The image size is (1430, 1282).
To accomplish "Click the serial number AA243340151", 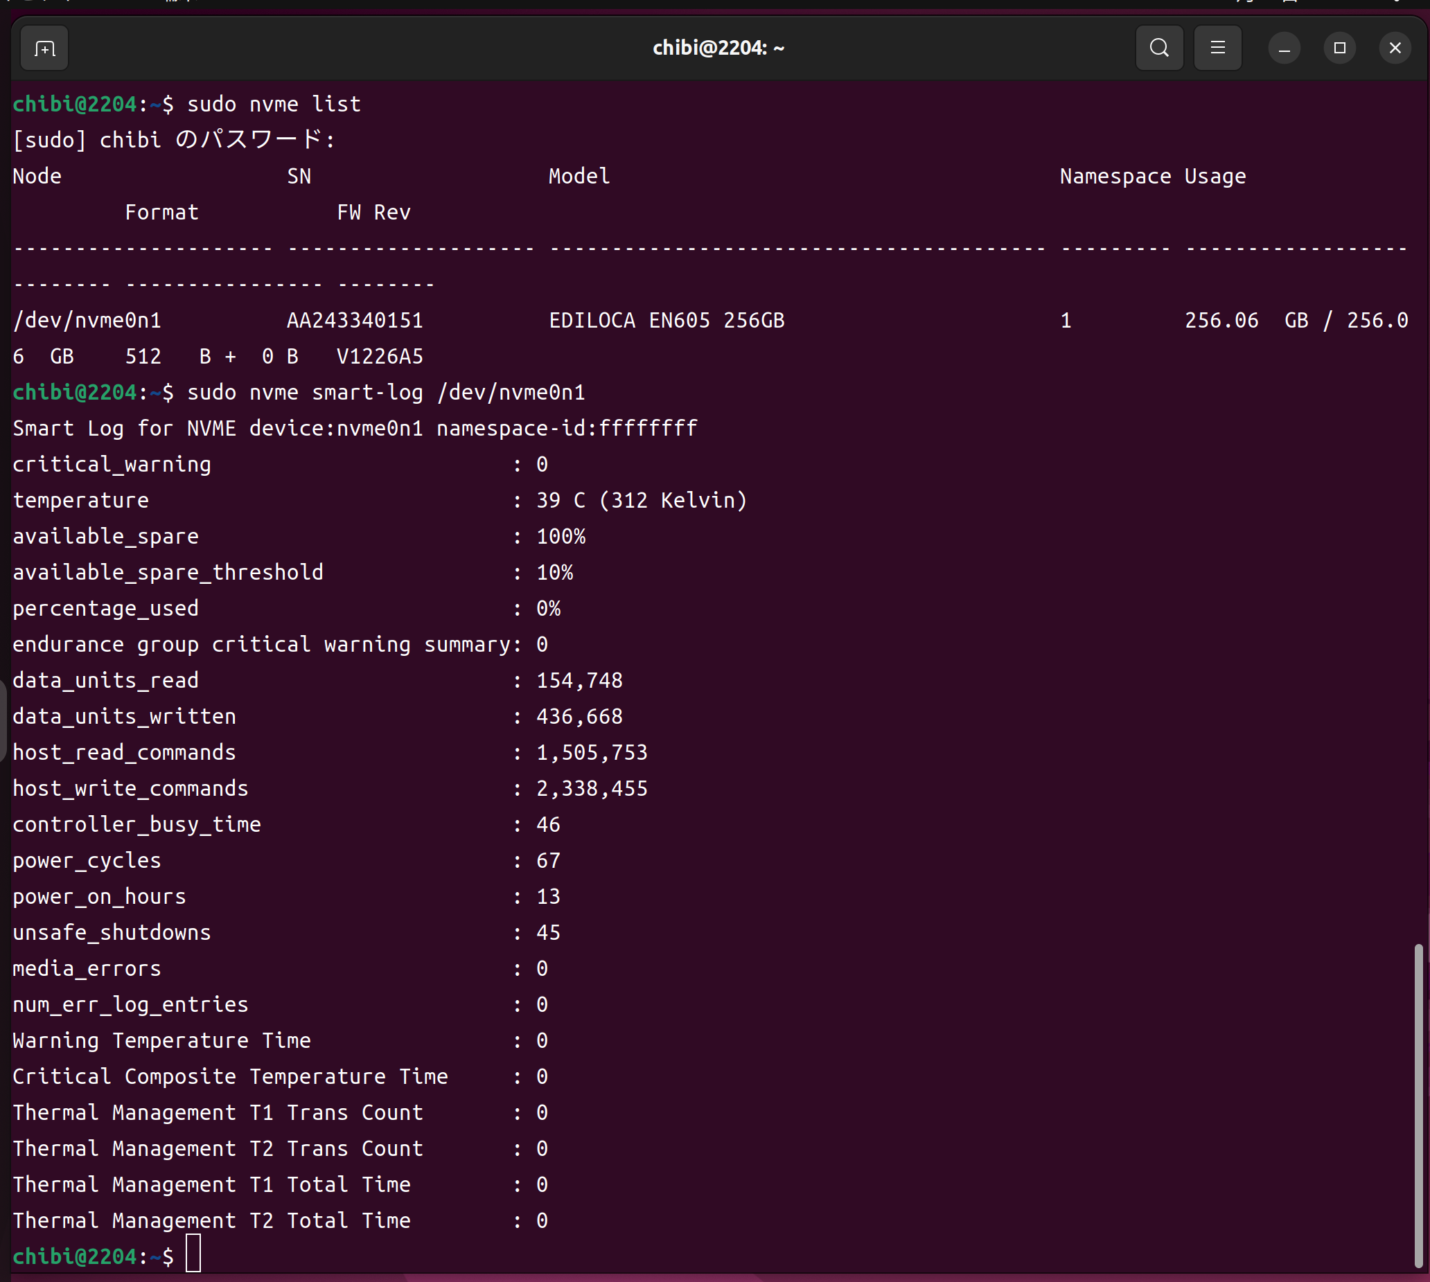I will [x=355, y=321].
